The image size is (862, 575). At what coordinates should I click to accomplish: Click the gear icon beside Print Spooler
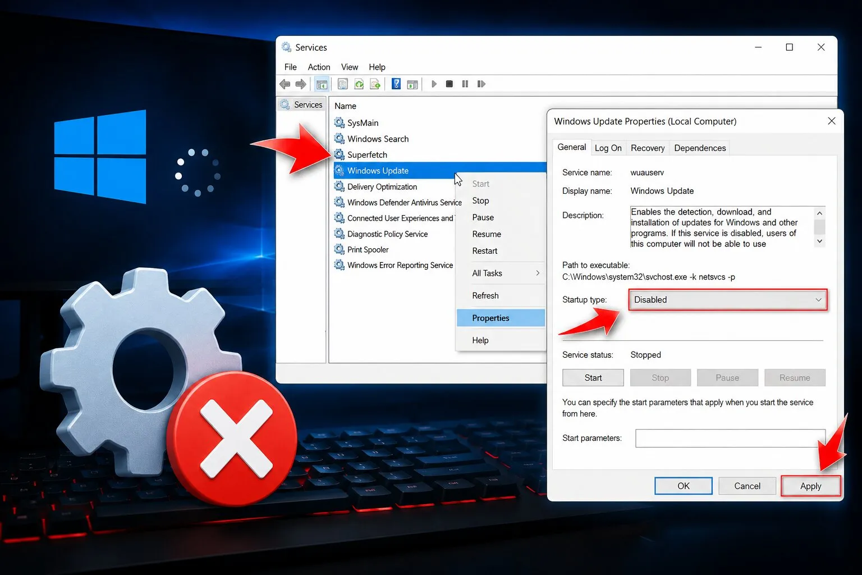point(340,249)
